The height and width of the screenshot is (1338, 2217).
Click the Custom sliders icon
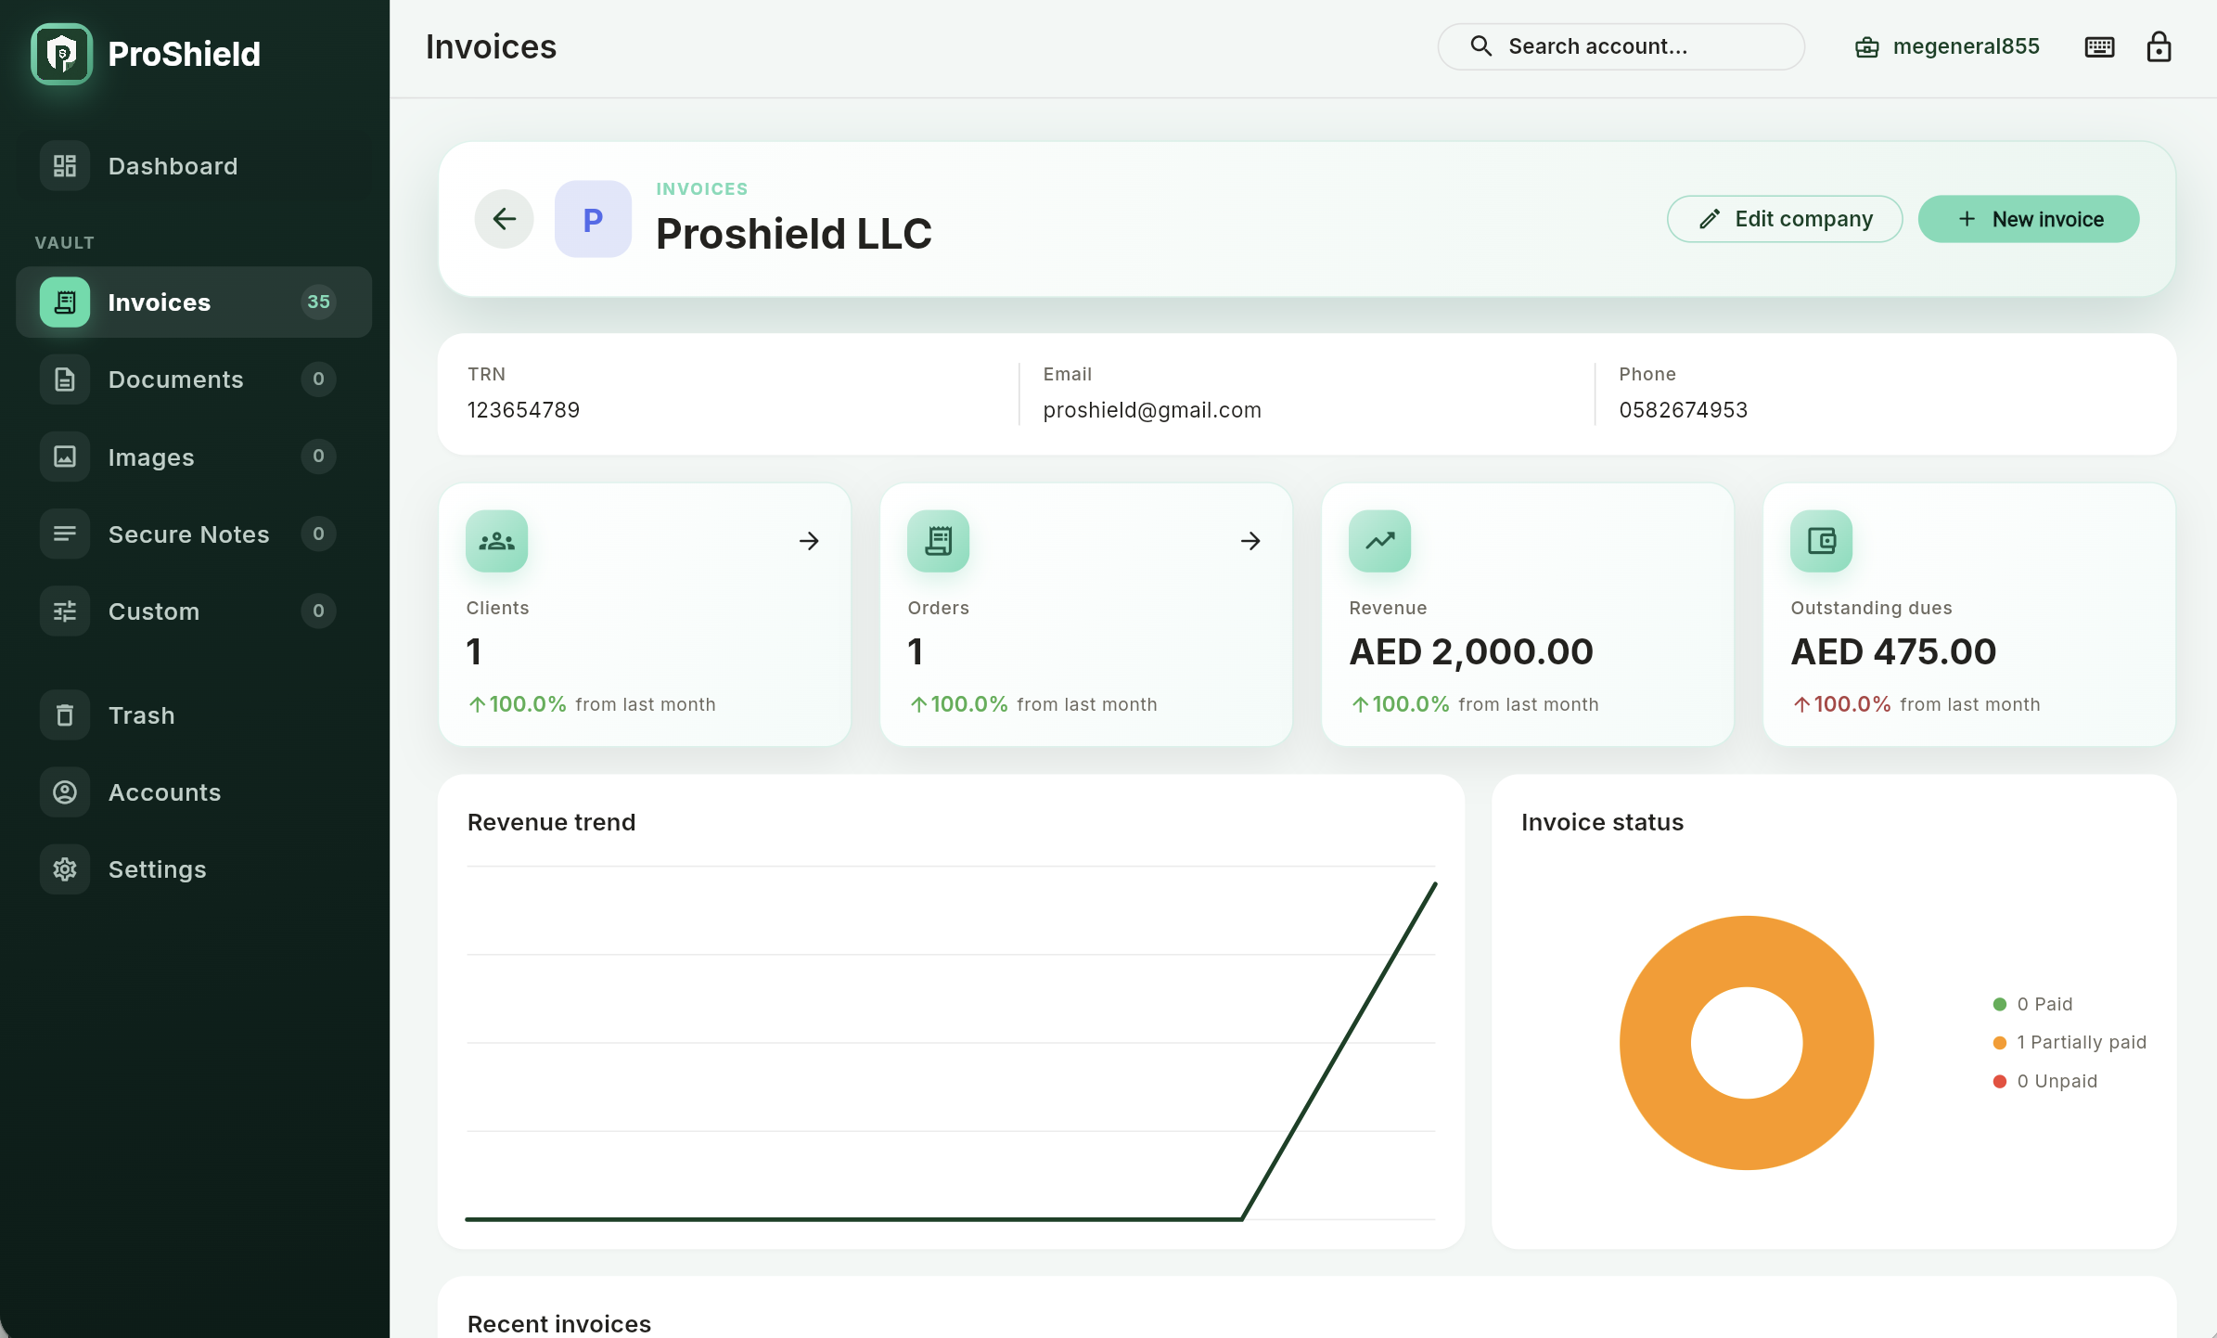pyautogui.click(x=65, y=611)
